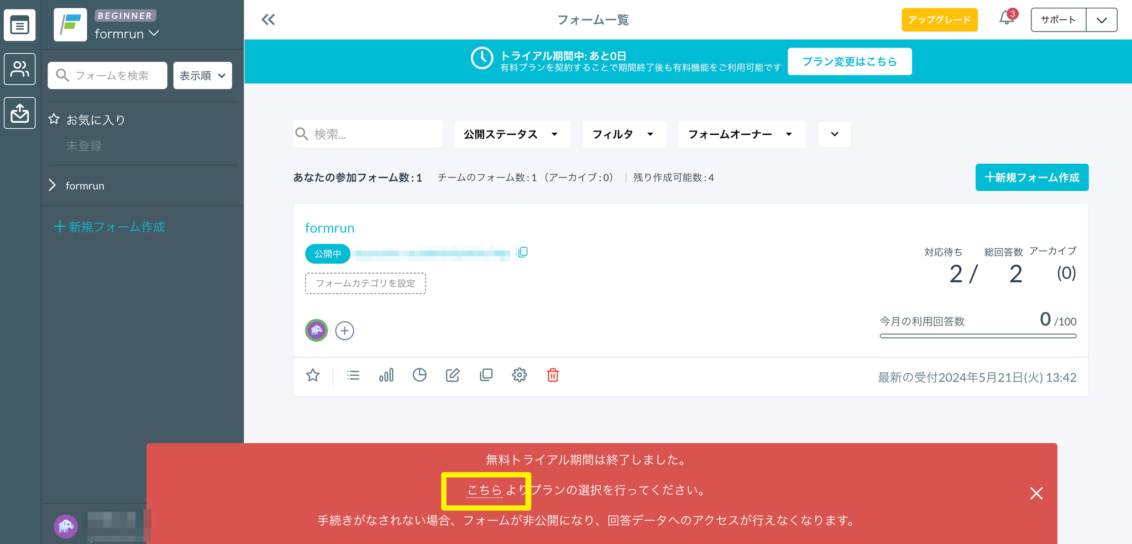This screenshot has width=1132, height=544.
Task: Click the こちら link in red banner
Action: (x=485, y=490)
